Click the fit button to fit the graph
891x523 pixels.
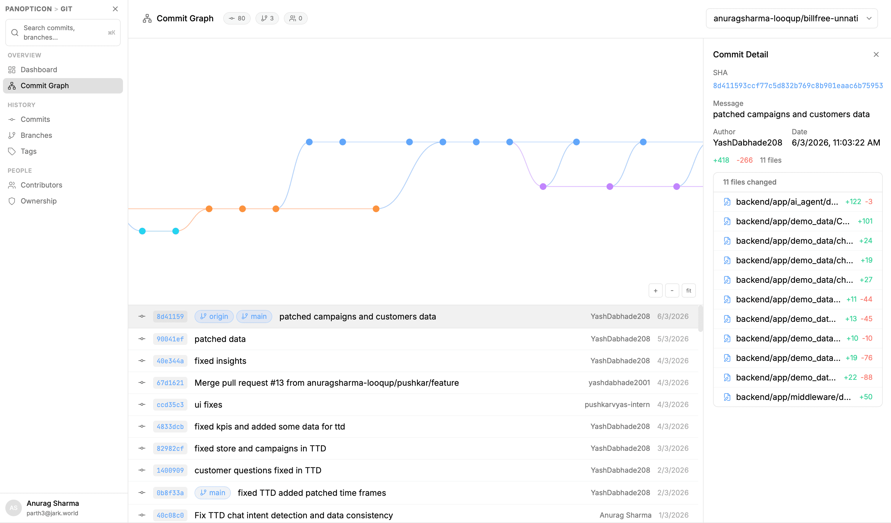point(689,290)
